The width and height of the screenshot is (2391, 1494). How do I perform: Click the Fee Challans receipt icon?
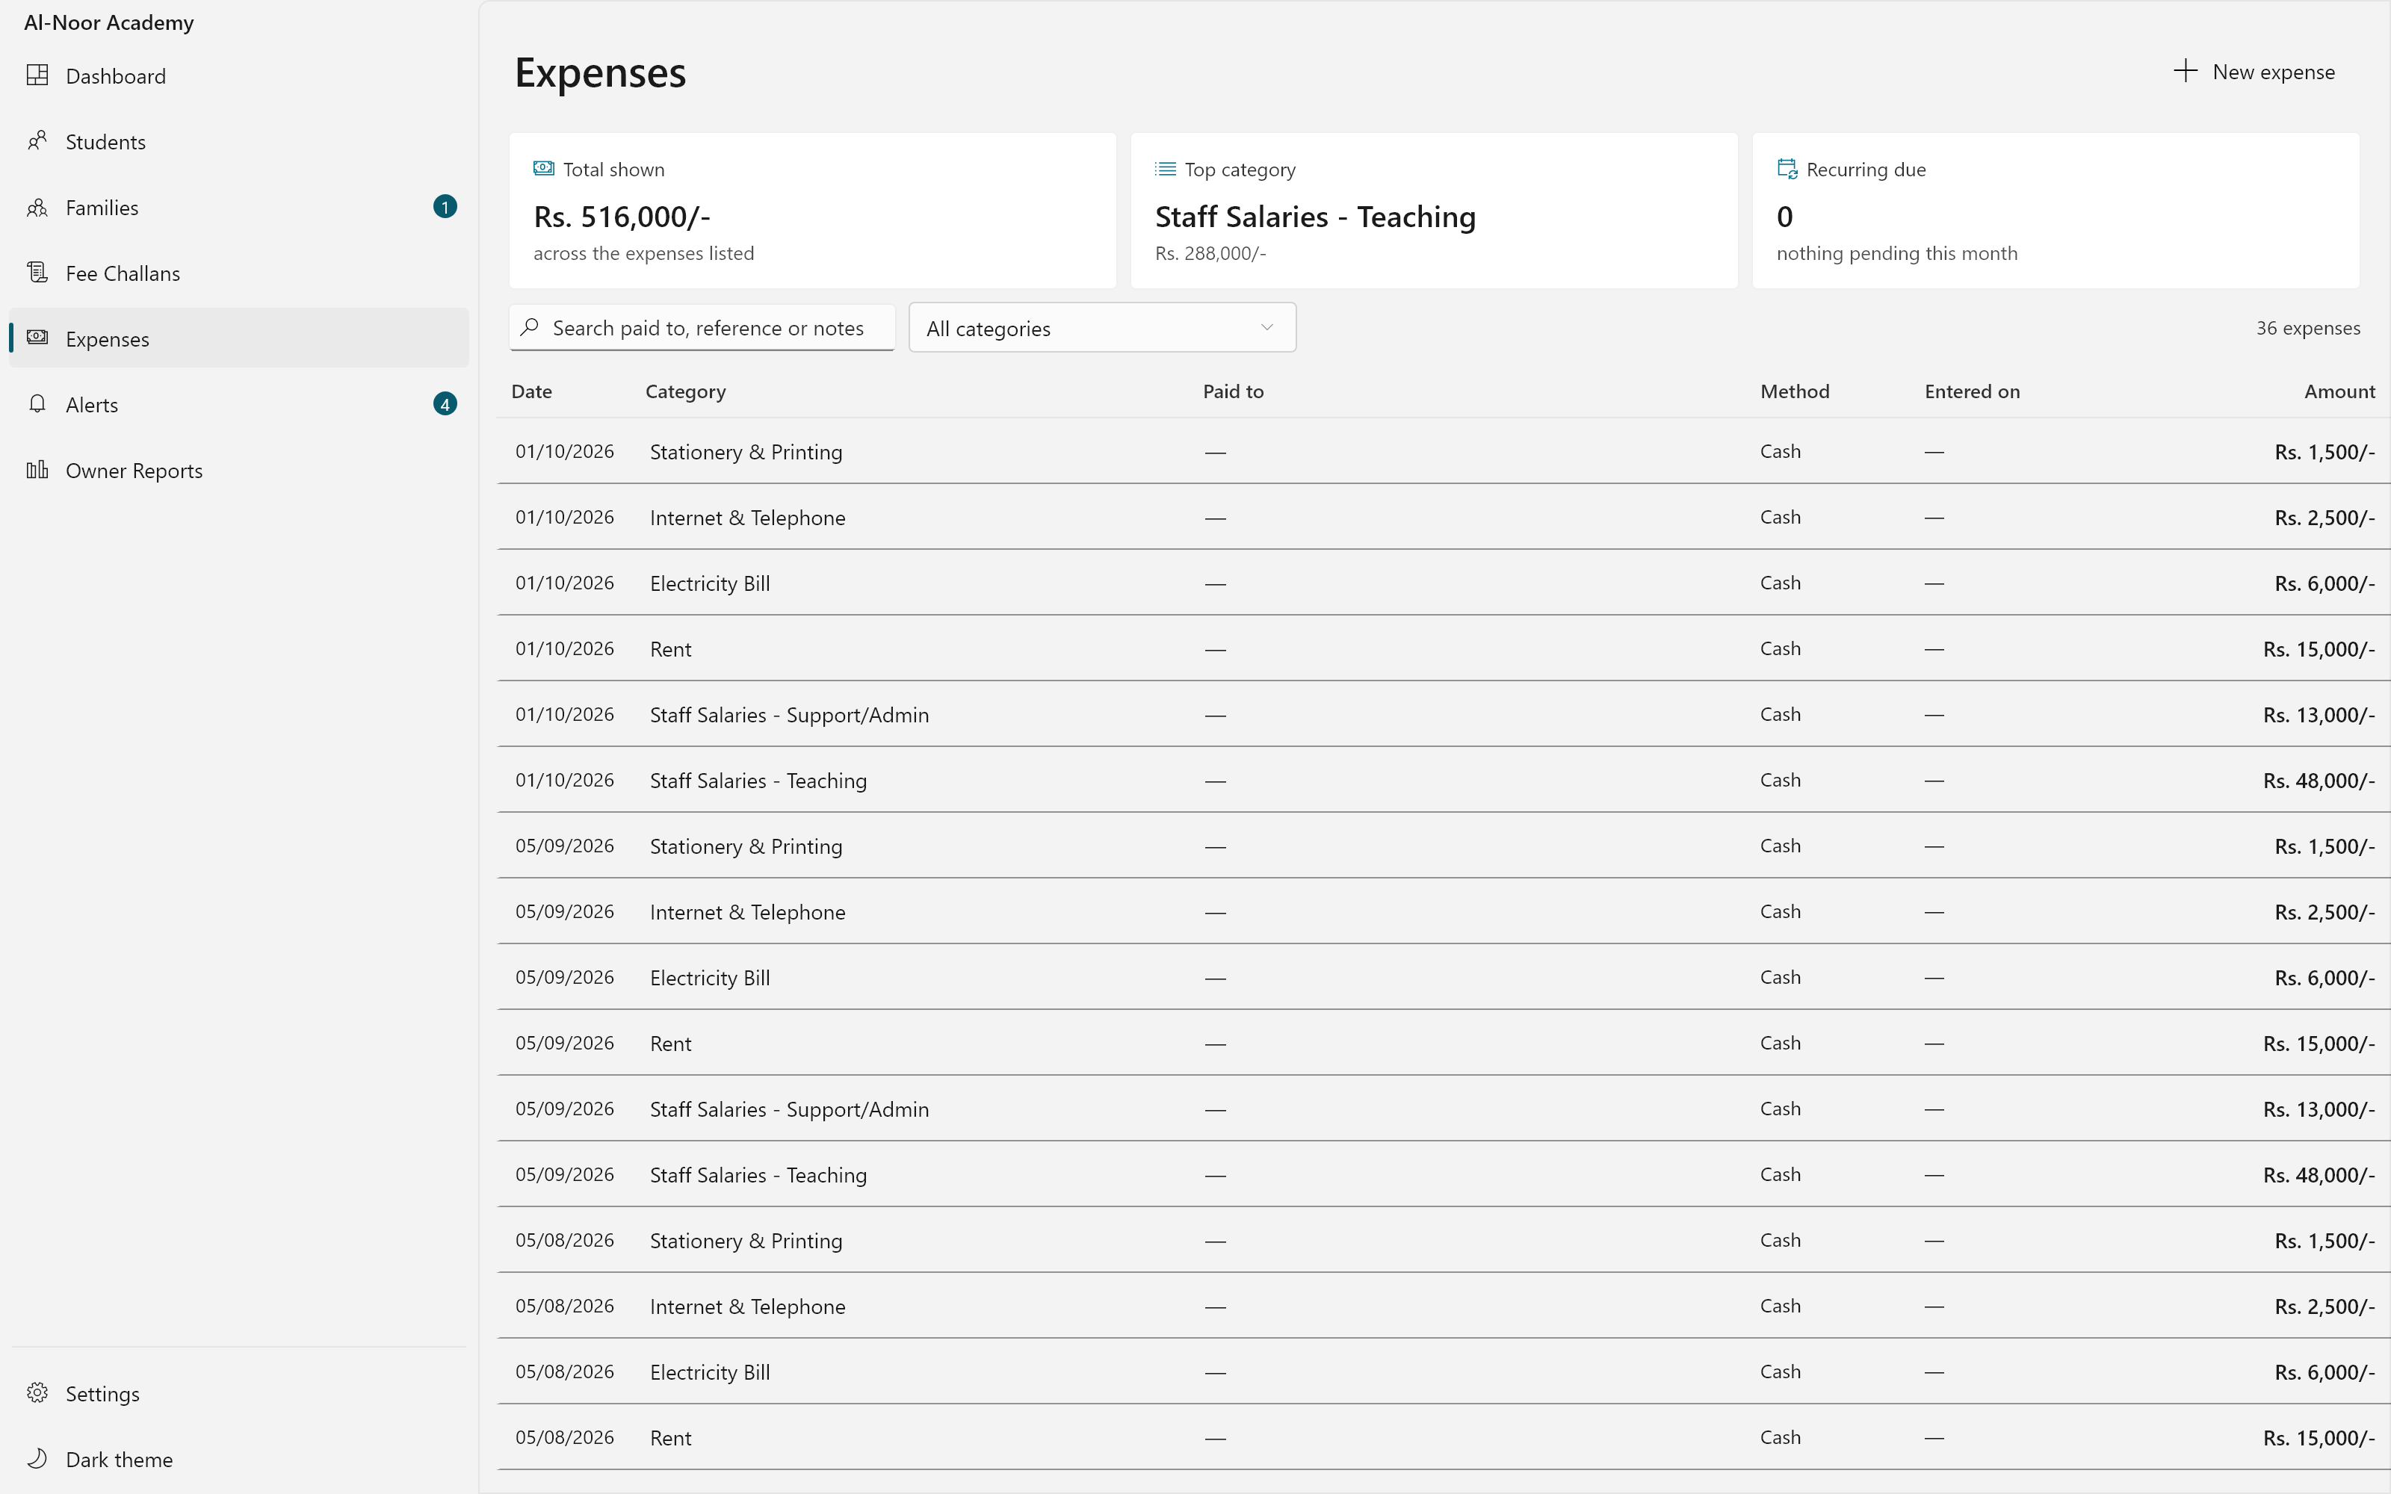pos(37,272)
